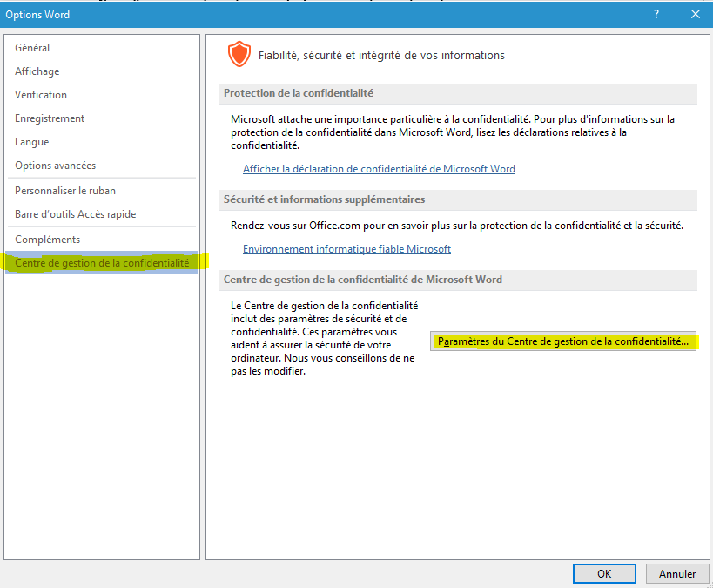Viewport: 713px width, 588px height.
Task: Open link Afficher la déclaration de confidentialité
Action: (379, 169)
